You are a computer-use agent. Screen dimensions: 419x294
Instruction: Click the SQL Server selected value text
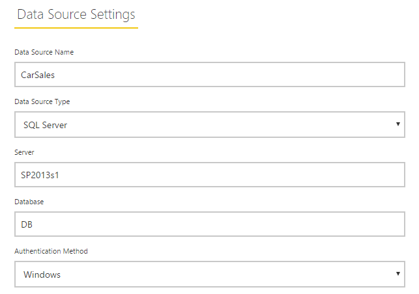pos(45,125)
